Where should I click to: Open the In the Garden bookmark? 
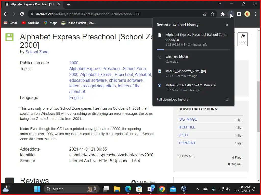79,23
